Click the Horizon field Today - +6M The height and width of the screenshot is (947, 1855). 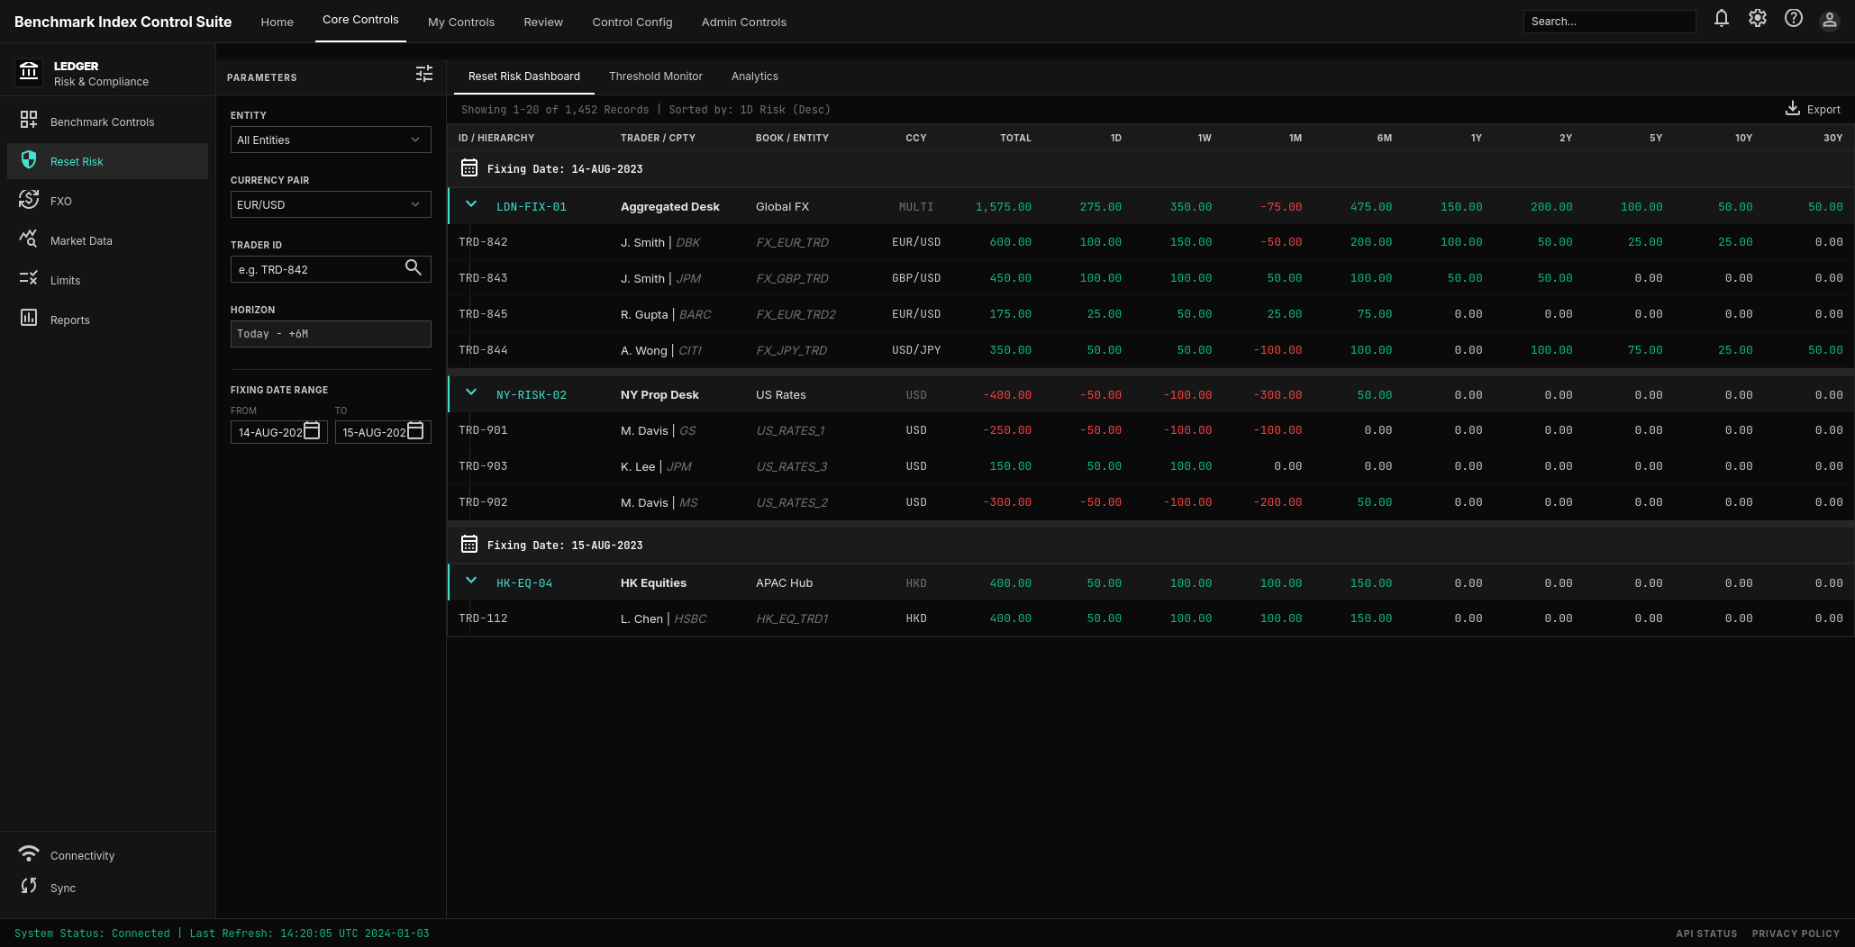tap(331, 334)
